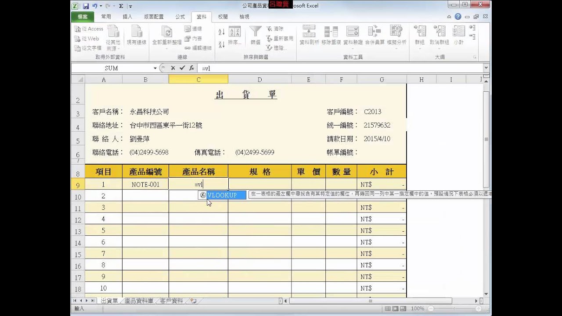Cancel formula entry with X icon
Image resolution: width=562 pixels, height=316 pixels.
point(173,68)
